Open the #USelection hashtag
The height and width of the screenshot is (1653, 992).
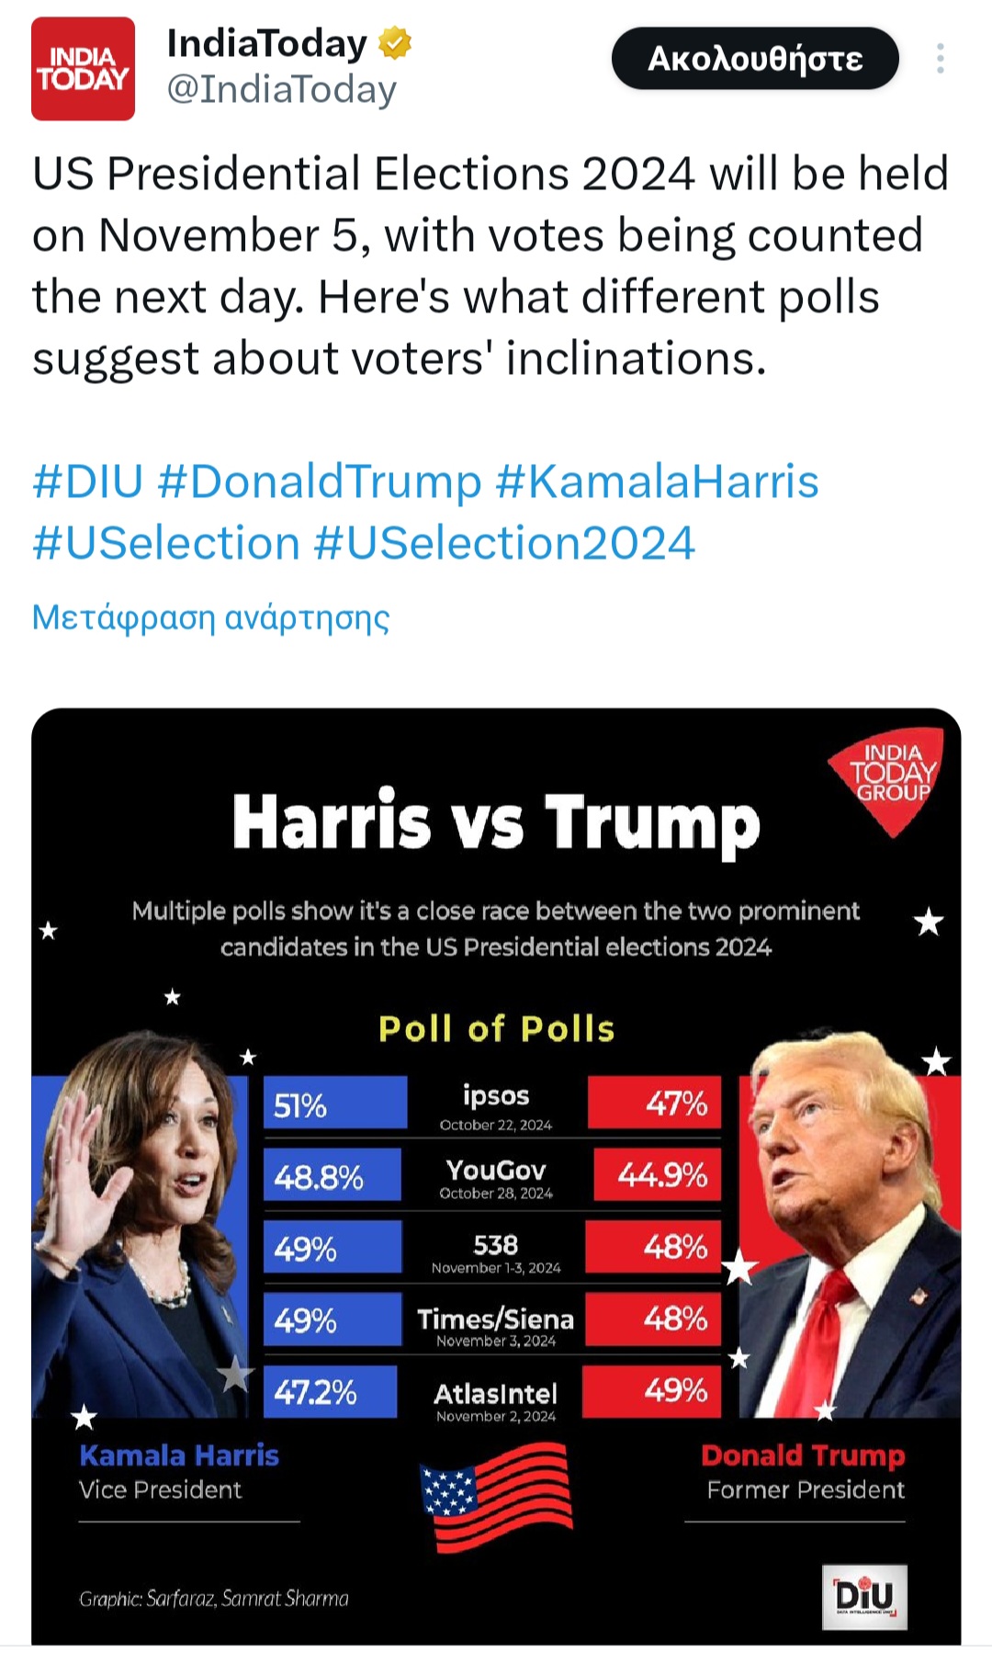tap(166, 543)
